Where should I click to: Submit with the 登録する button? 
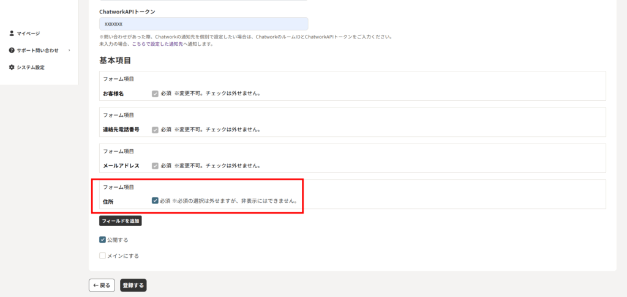click(133, 285)
